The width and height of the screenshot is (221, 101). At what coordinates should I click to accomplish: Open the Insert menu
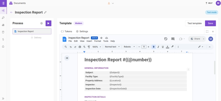click(x=89, y=41)
